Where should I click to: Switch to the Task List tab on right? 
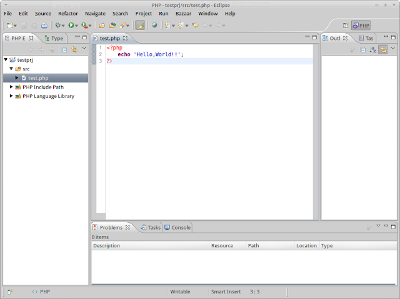click(366, 39)
